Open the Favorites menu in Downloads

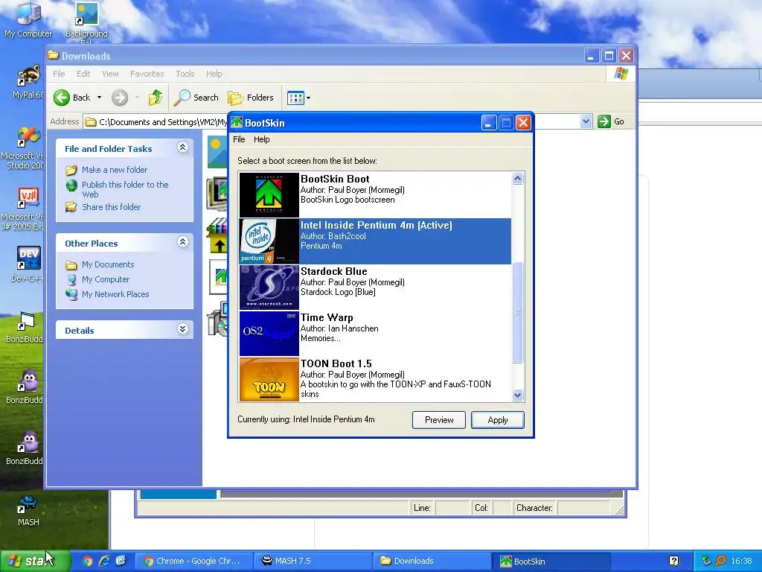(x=147, y=74)
